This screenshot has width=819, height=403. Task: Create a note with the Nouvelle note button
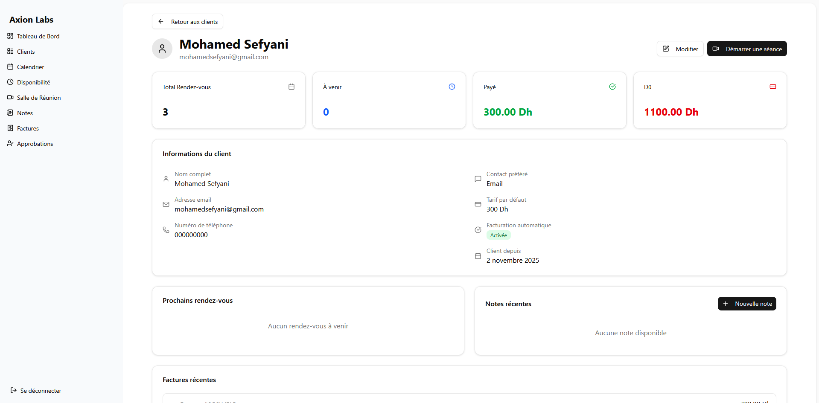coord(746,303)
